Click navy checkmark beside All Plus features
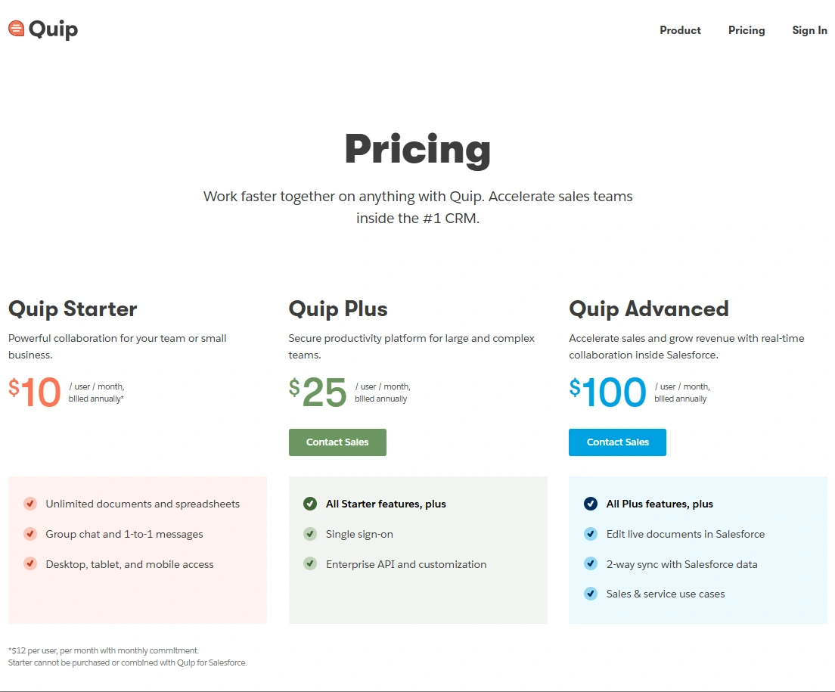Viewport: 835px width, 692px height. (591, 504)
